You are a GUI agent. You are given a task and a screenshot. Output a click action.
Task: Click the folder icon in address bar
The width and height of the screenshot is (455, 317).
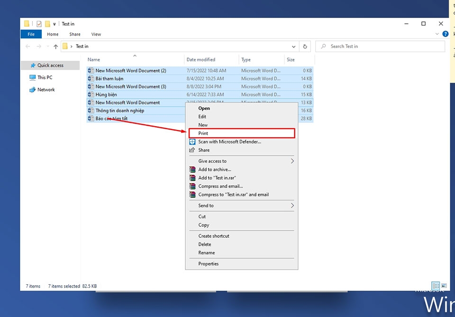pos(65,46)
